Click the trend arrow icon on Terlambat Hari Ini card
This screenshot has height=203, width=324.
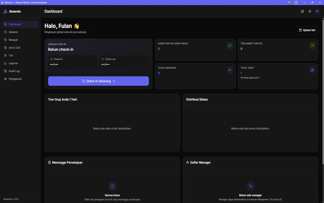click(x=312, y=45)
